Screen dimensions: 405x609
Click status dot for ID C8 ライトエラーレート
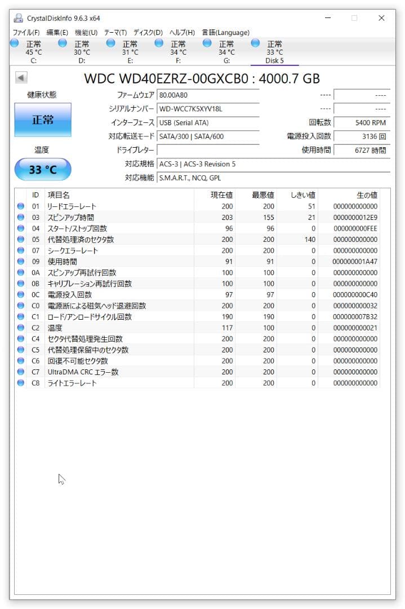(21, 382)
